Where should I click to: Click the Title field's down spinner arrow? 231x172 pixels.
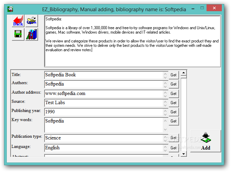pyautogui.click(x=165, y=77)
